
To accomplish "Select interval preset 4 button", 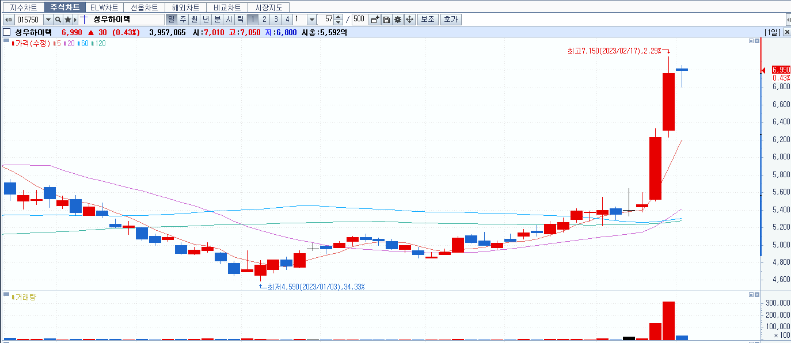I will click(x=287, y=20).
